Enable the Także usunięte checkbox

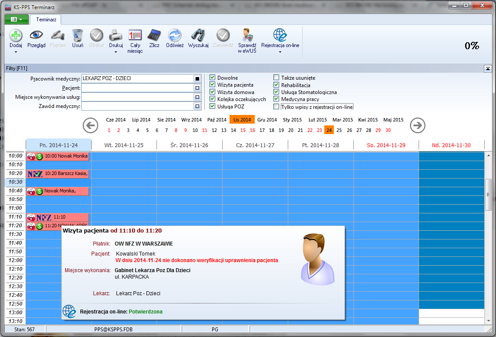click(x=276, y=78)
